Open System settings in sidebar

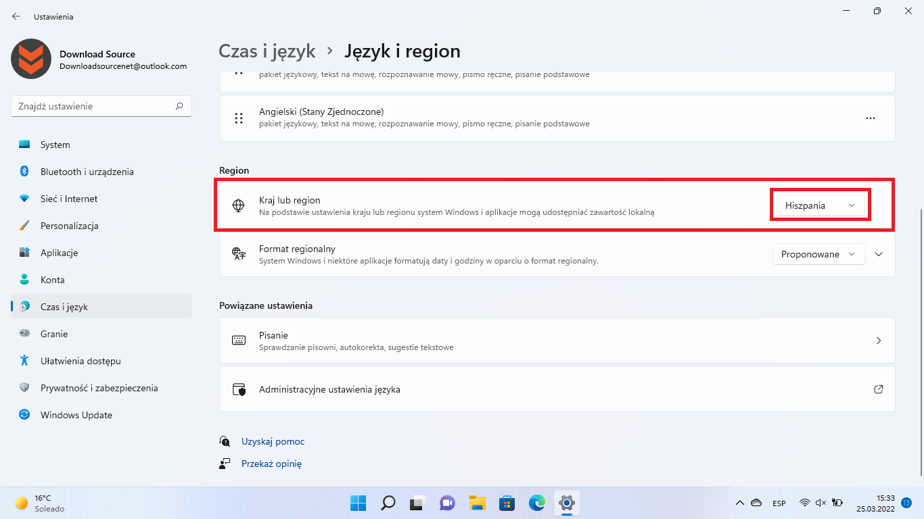(101, 145)
